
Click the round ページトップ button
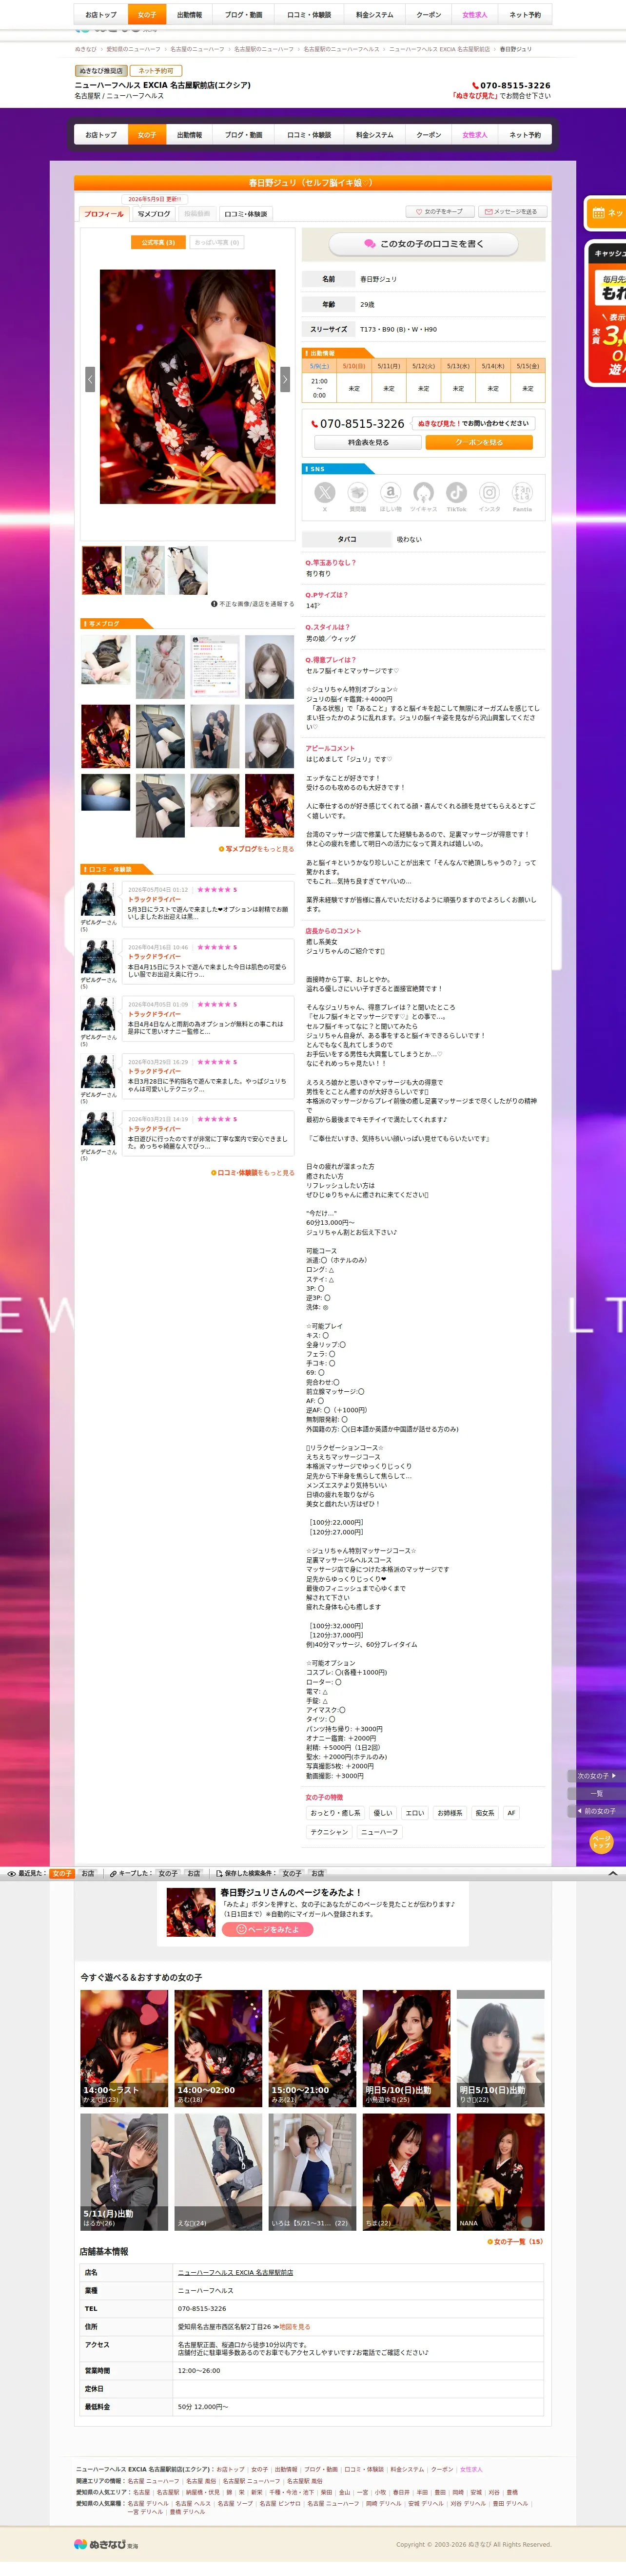point(601,1841)
